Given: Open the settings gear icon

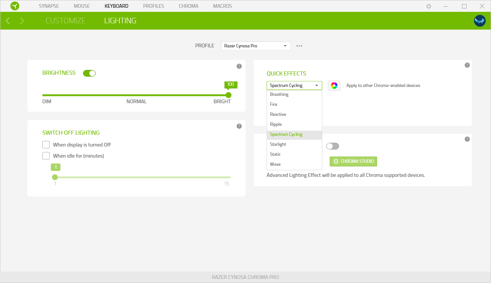Looking at the screenshot, I should tap(429, 6).
